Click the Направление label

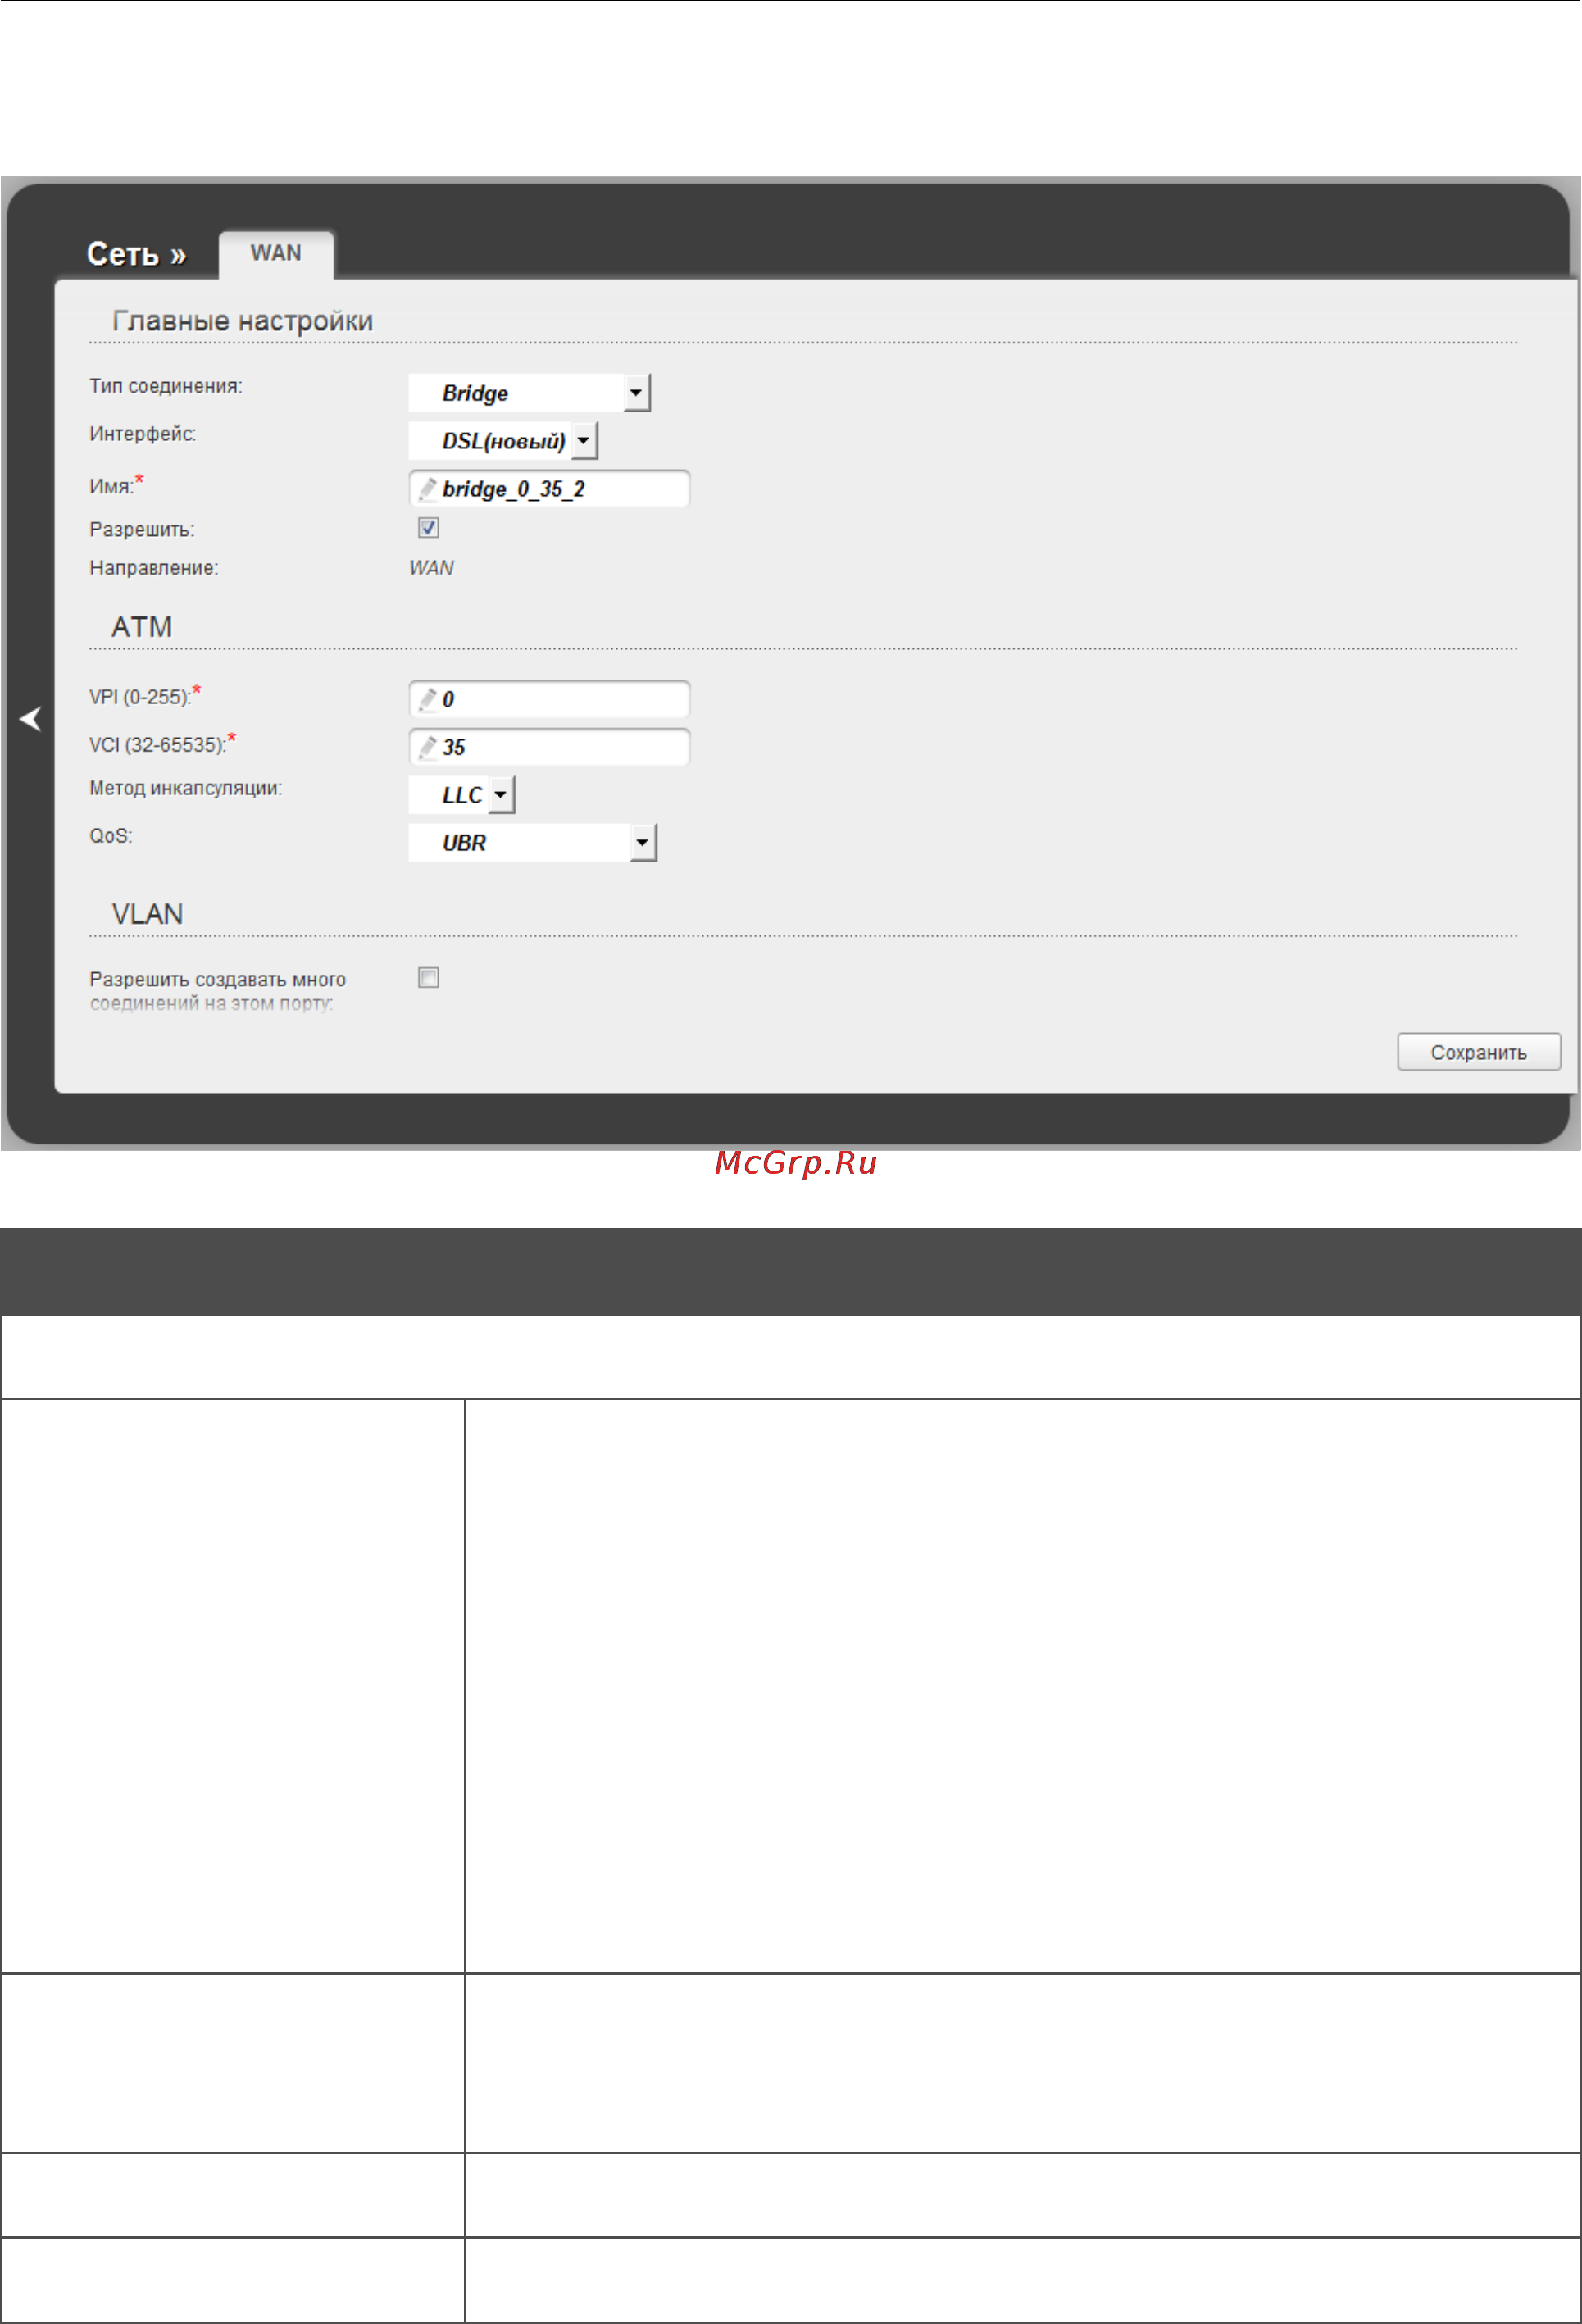[154, 568]
